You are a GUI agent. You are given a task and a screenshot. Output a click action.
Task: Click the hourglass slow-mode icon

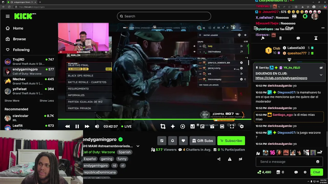[x=316, y=38]
